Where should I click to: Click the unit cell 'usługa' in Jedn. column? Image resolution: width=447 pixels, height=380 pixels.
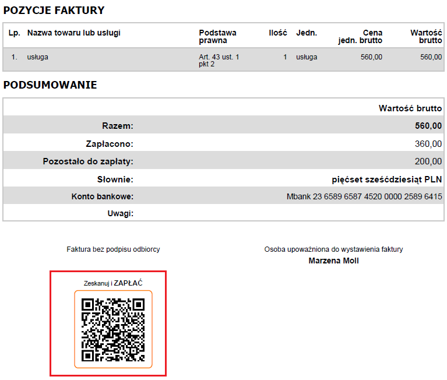[307, 57]
